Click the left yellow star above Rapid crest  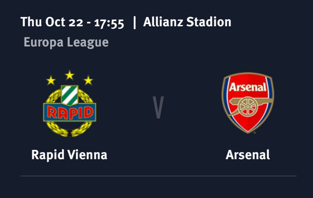pos(51,80)
